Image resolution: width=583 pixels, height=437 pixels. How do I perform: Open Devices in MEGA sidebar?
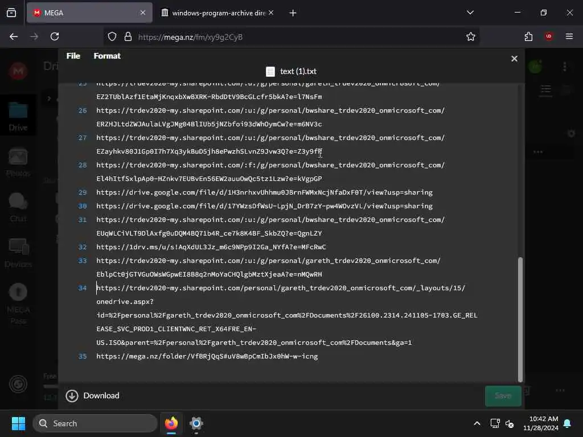(18, 253)
